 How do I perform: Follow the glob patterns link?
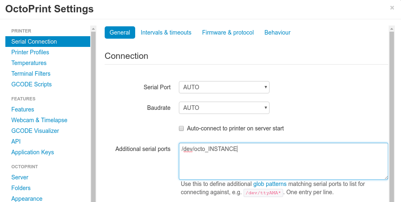coord(270,184)
